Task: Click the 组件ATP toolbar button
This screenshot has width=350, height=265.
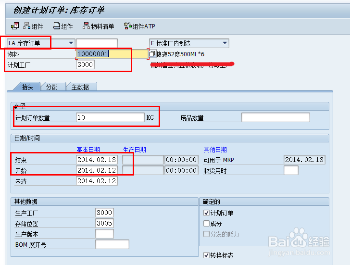Action: tap(139, 26)
